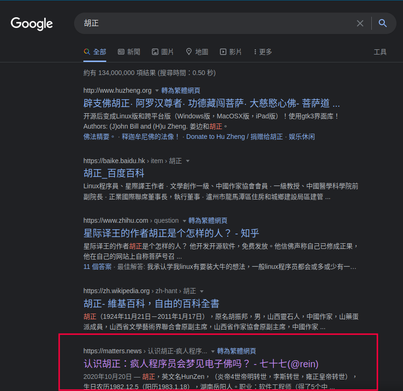Expand the 更多 menu
This screenshot has height=391, width=403.
pyautogui.click(x=263, y=52)
